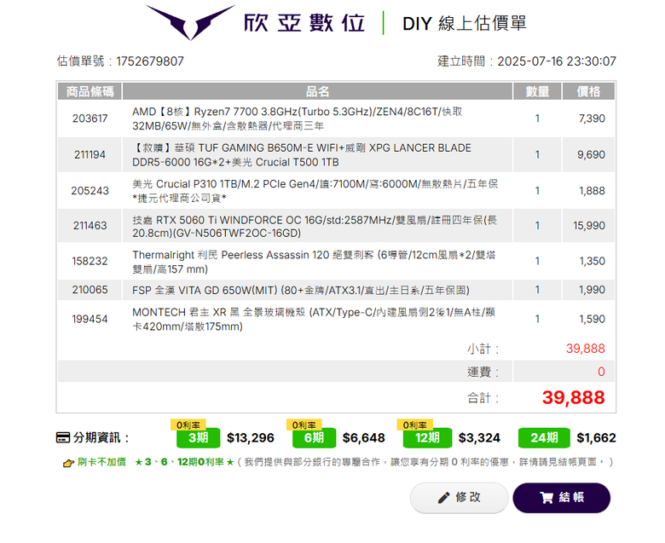Open the 修改 edit button
Viewport: 665px width, 543px height.
459,498
